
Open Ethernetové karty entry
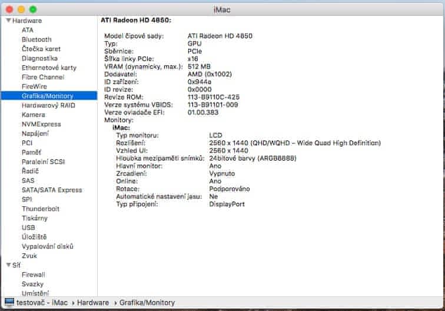[49, 68]
